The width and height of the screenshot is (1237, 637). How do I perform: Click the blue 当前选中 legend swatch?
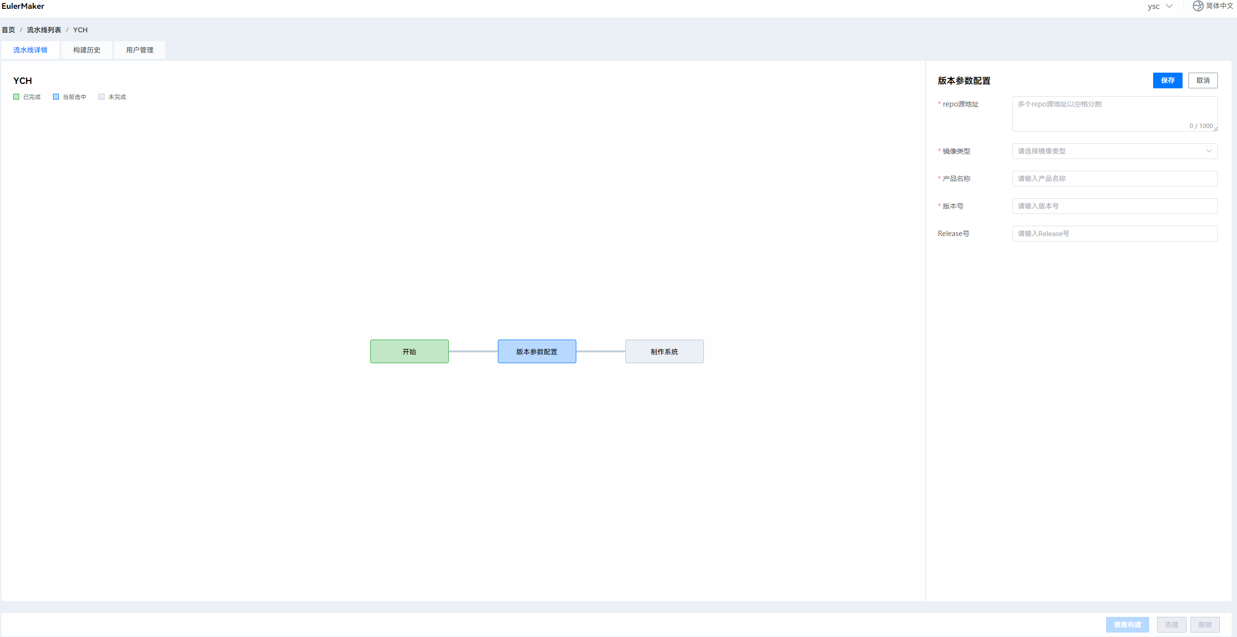pyautogui.click(x=56, y=97)
